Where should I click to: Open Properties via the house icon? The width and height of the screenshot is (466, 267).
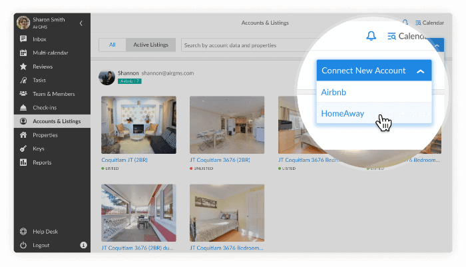[23, 134]
